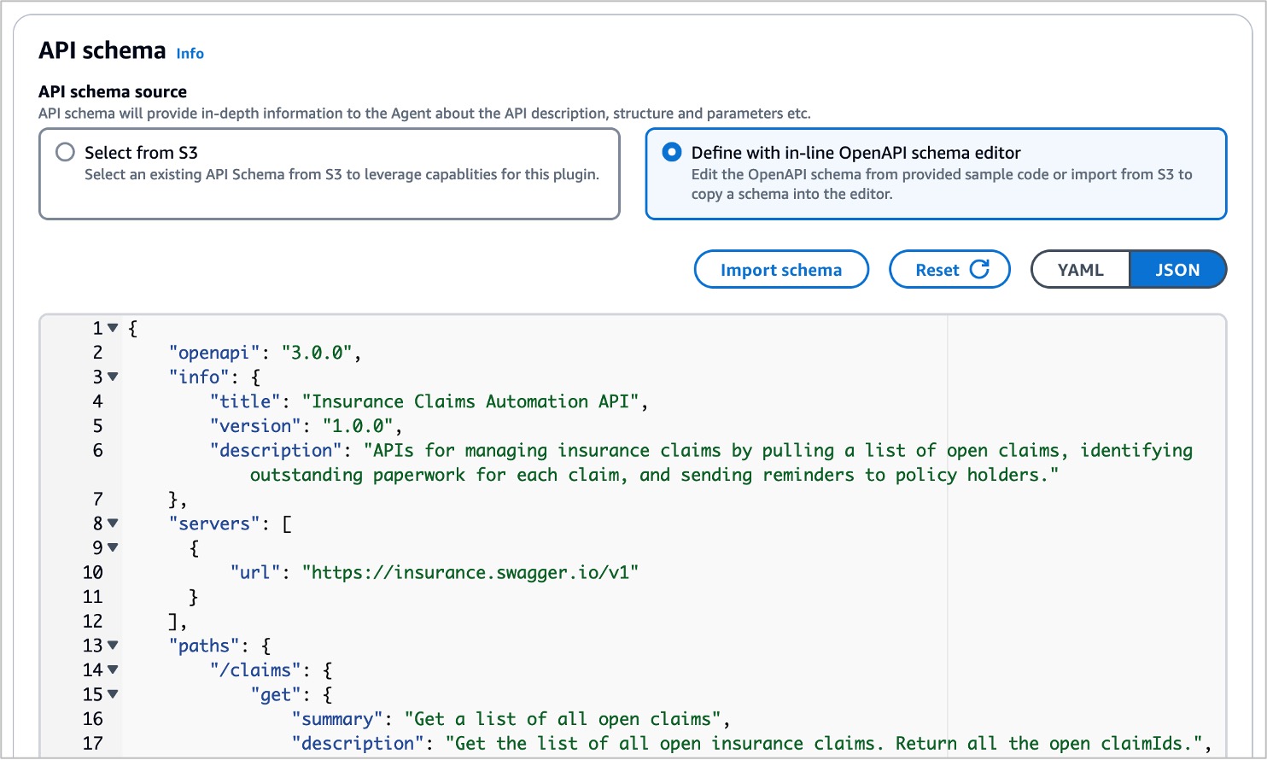Click the refresh icon in Reset button
This screenshot has width=1267, height=760.
point(979,270)
